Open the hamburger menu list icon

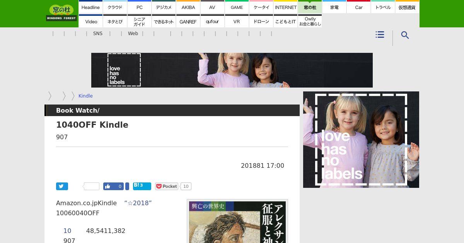coord(380,35)
